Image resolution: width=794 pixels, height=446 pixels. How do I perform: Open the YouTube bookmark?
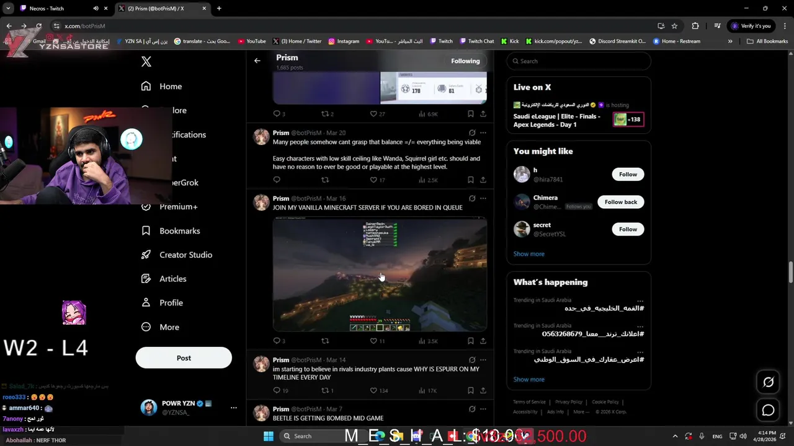(252, 42)
